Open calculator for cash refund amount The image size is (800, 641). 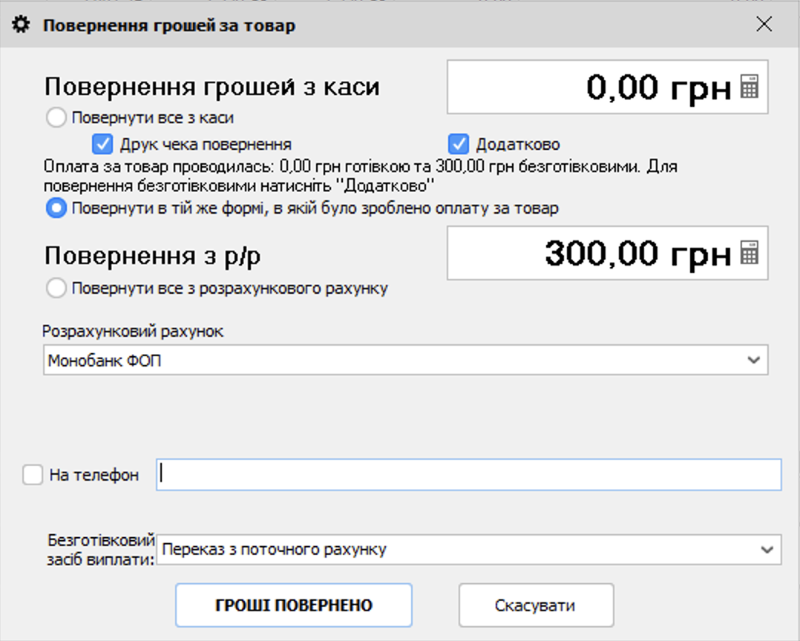pos(749,87)
